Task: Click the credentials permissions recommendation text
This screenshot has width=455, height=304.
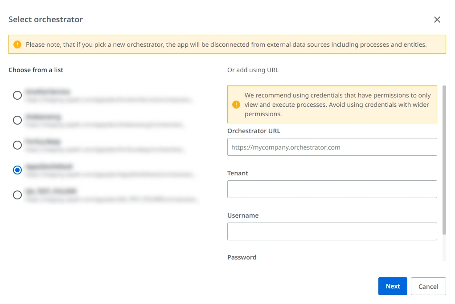Action: tap(337, 105)
